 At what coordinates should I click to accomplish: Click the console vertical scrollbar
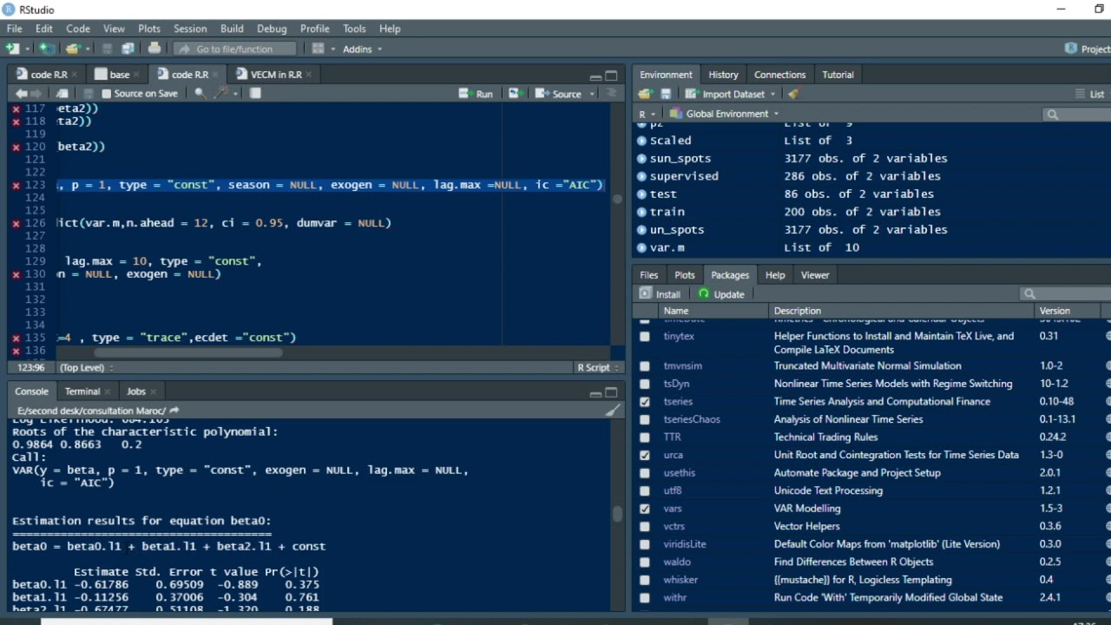click(x=617, y=514)
